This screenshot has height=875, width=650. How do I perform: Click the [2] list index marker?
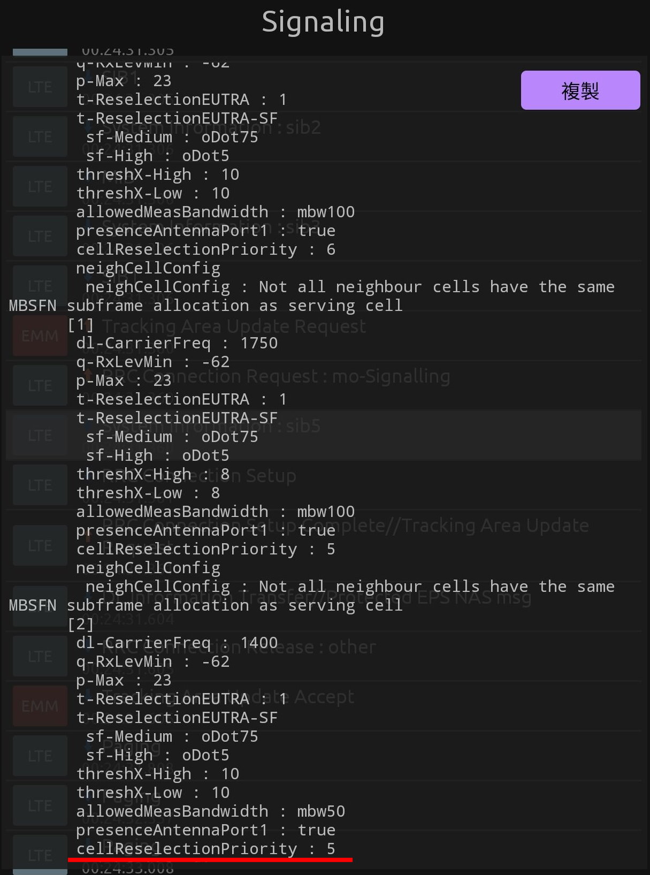click(81, 624)
